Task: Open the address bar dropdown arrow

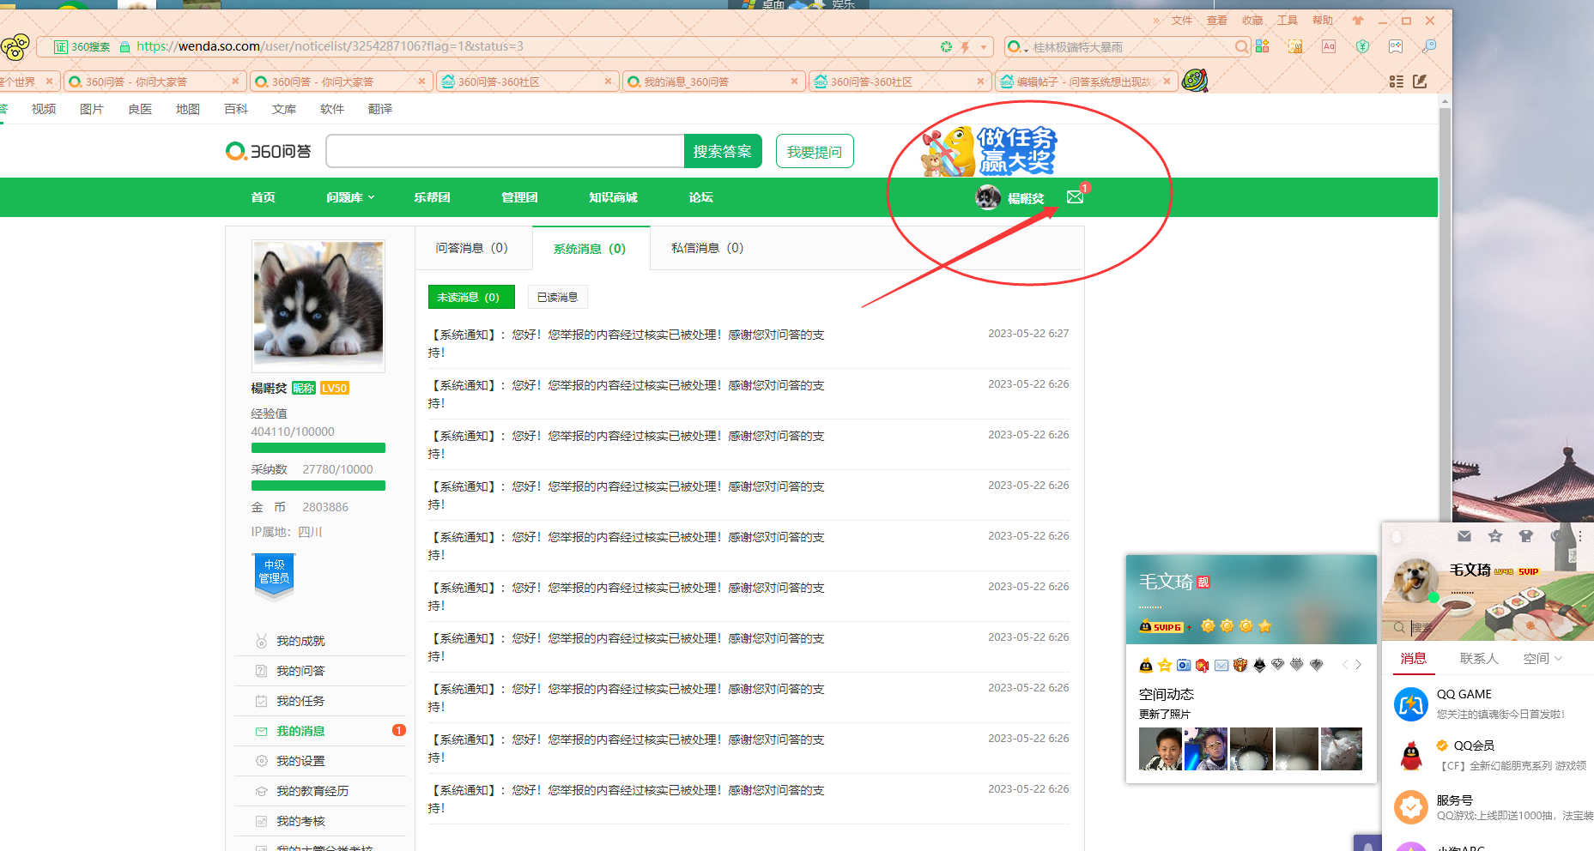Action: [x=984, y=47]
